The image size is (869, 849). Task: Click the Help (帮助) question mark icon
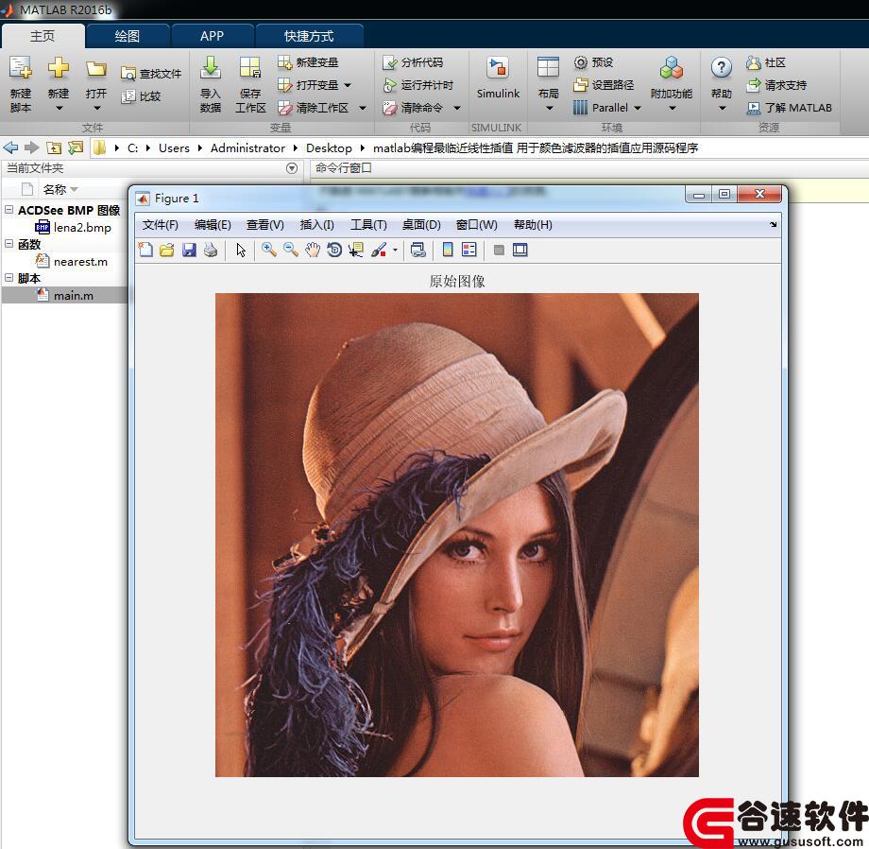pyautogui.click(x=721, y=68)
